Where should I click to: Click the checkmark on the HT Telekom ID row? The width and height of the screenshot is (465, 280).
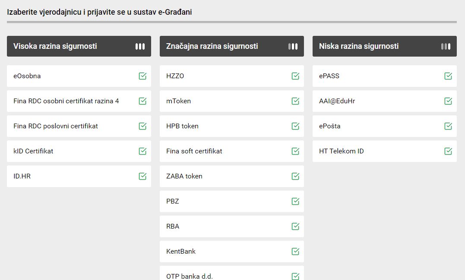point(448,151)
